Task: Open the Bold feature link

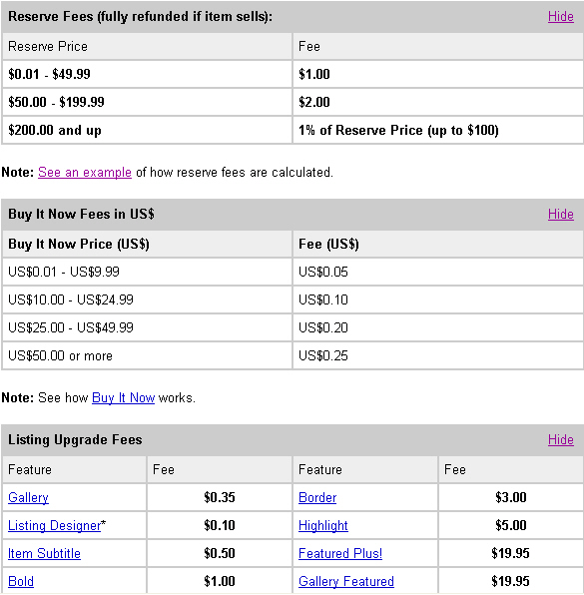Action: click(21, 581)
